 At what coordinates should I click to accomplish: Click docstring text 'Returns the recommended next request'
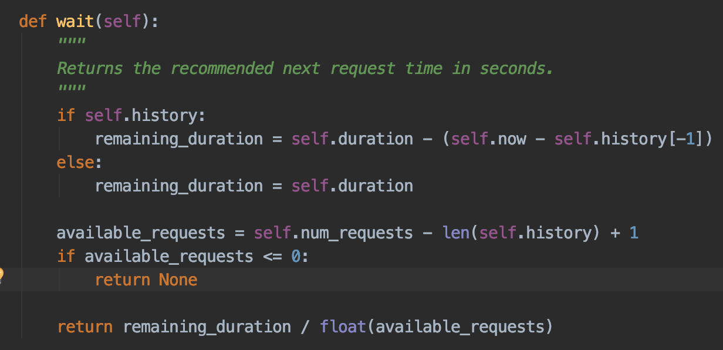coord(226,68)
